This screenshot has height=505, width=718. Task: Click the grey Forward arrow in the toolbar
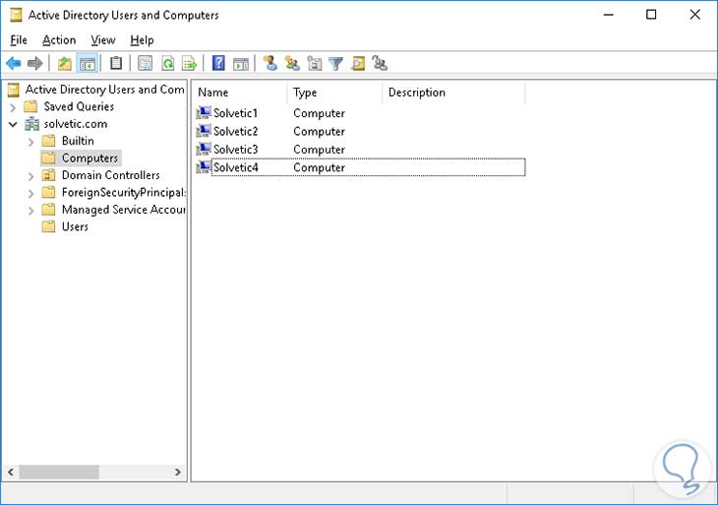pyautogui.click(x=35, y=63)
